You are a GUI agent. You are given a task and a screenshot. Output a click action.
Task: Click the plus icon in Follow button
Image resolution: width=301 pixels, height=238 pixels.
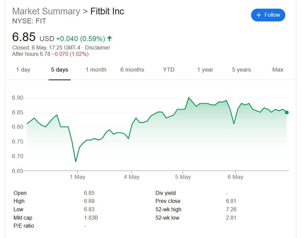(259, 15)
